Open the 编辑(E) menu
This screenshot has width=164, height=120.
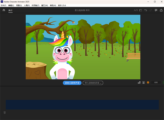tap(11, 5)
